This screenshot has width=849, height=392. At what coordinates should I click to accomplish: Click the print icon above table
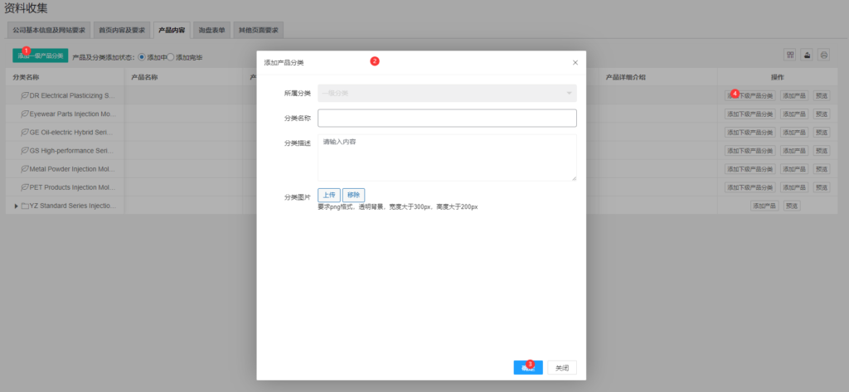pyautogui.click(x=823, y=55)
